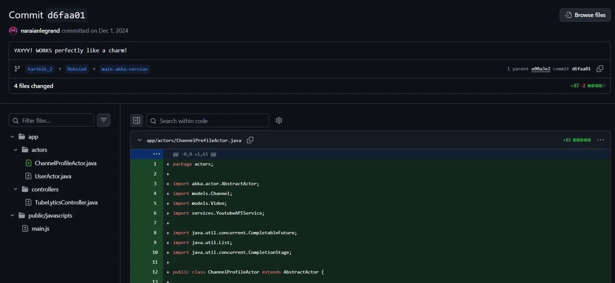Click the +61 file diffstat
This screenshot has width=615, height=283.
(x=577, y=140)
